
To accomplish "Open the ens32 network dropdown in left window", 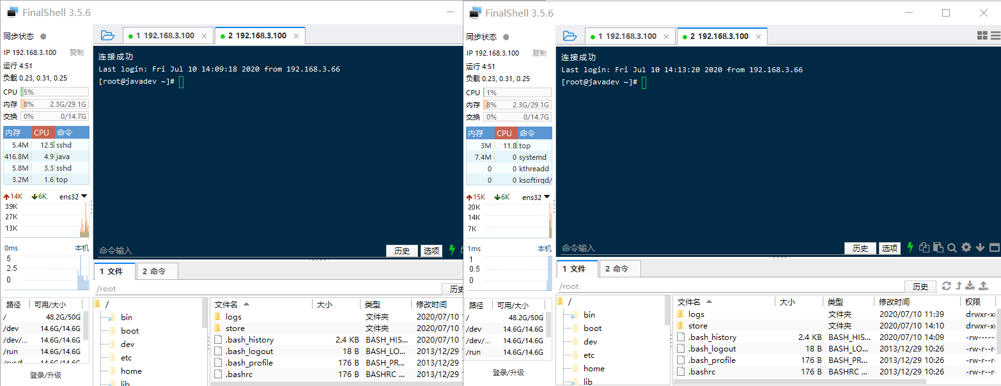I will pyautogui.click(x=73, y=197).
